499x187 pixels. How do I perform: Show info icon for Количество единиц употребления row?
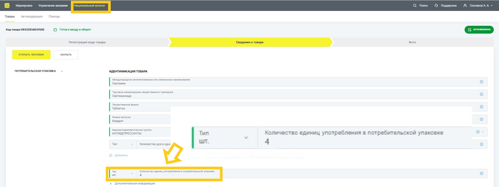482,173
